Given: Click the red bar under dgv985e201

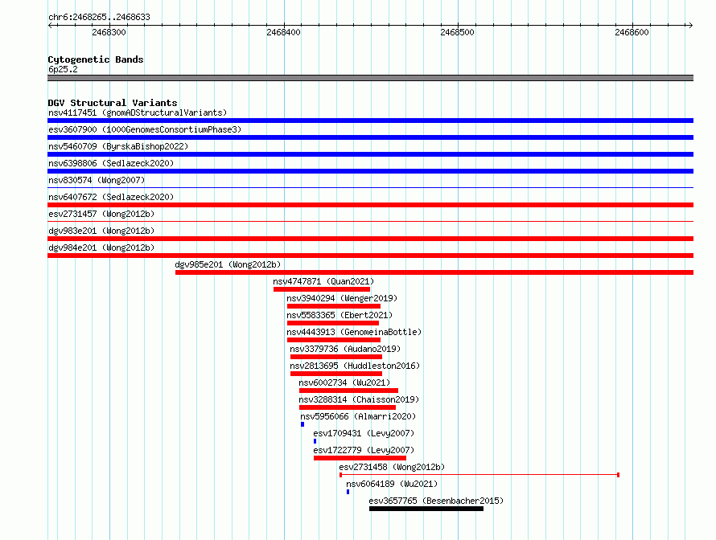Looking at the screenshot, I should point(434,272).
